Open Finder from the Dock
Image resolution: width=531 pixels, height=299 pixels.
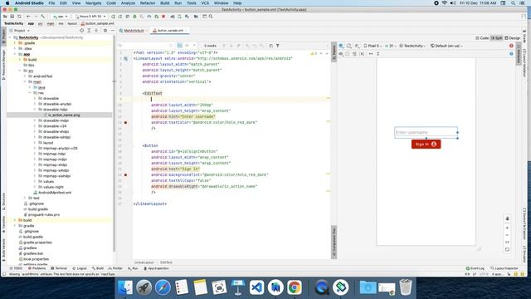(x=125, y=287)
